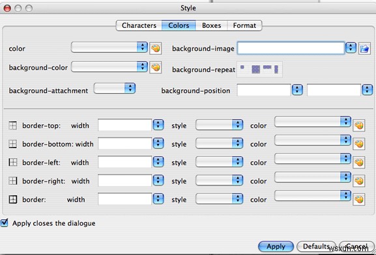
Task: Click the Apply button
Action: tap(276, 247)
